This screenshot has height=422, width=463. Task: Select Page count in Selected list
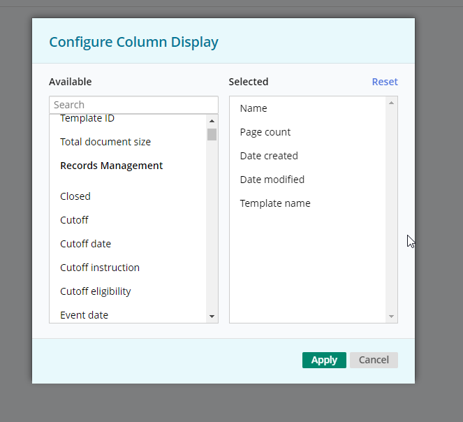click(x=265, y=132)
